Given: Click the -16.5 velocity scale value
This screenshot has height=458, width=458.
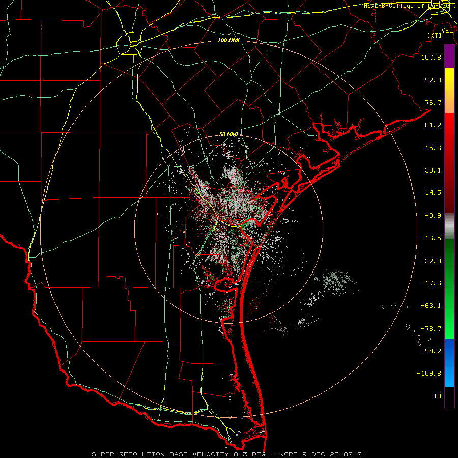Looking at the screenshot, I should pyautogui.click(x=431, y=238).
